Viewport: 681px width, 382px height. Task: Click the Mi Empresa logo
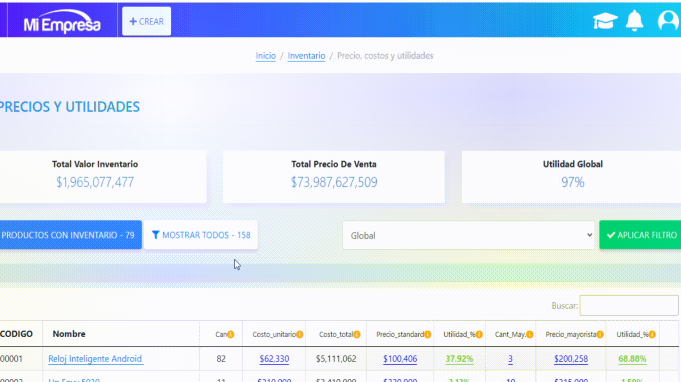point(62,23)
